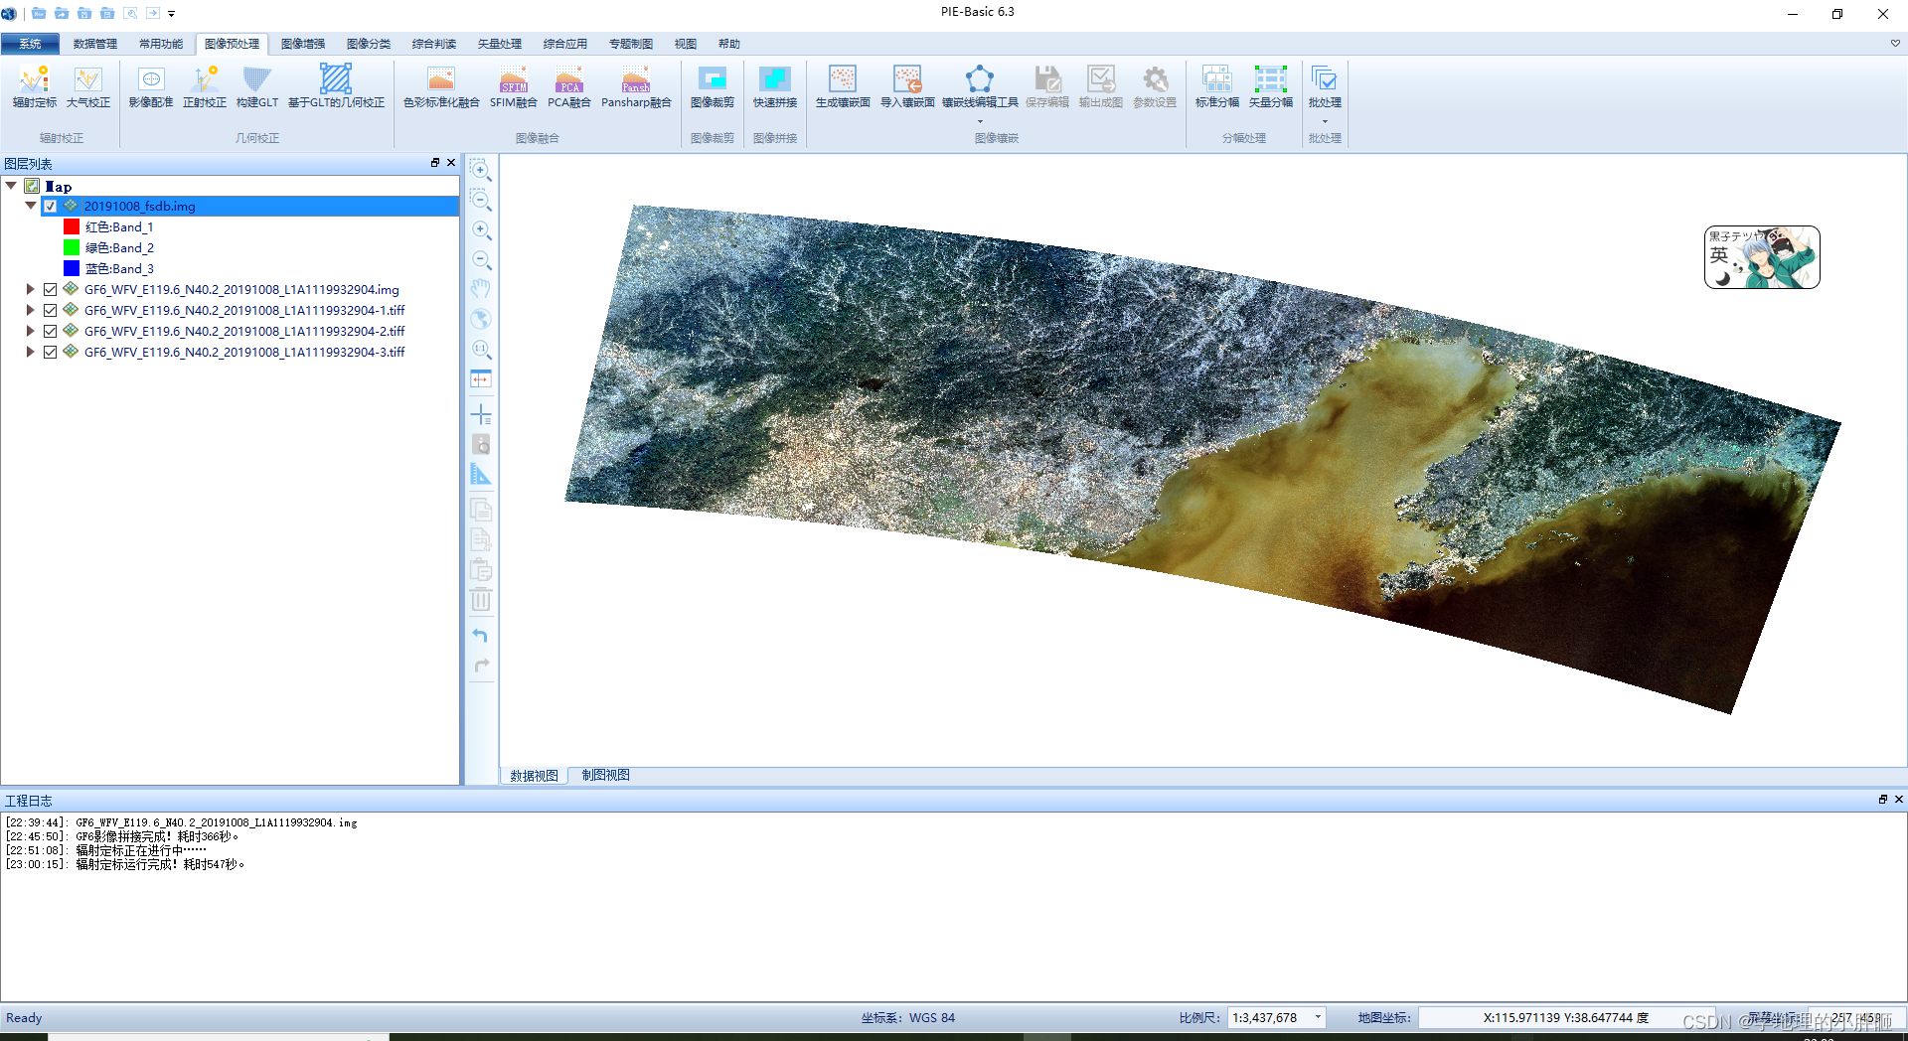Launch the 大气校正 atmospheric correction tool
Image resolution: width=1908 pixels, height=1041 pixels.
click(87, 86)
